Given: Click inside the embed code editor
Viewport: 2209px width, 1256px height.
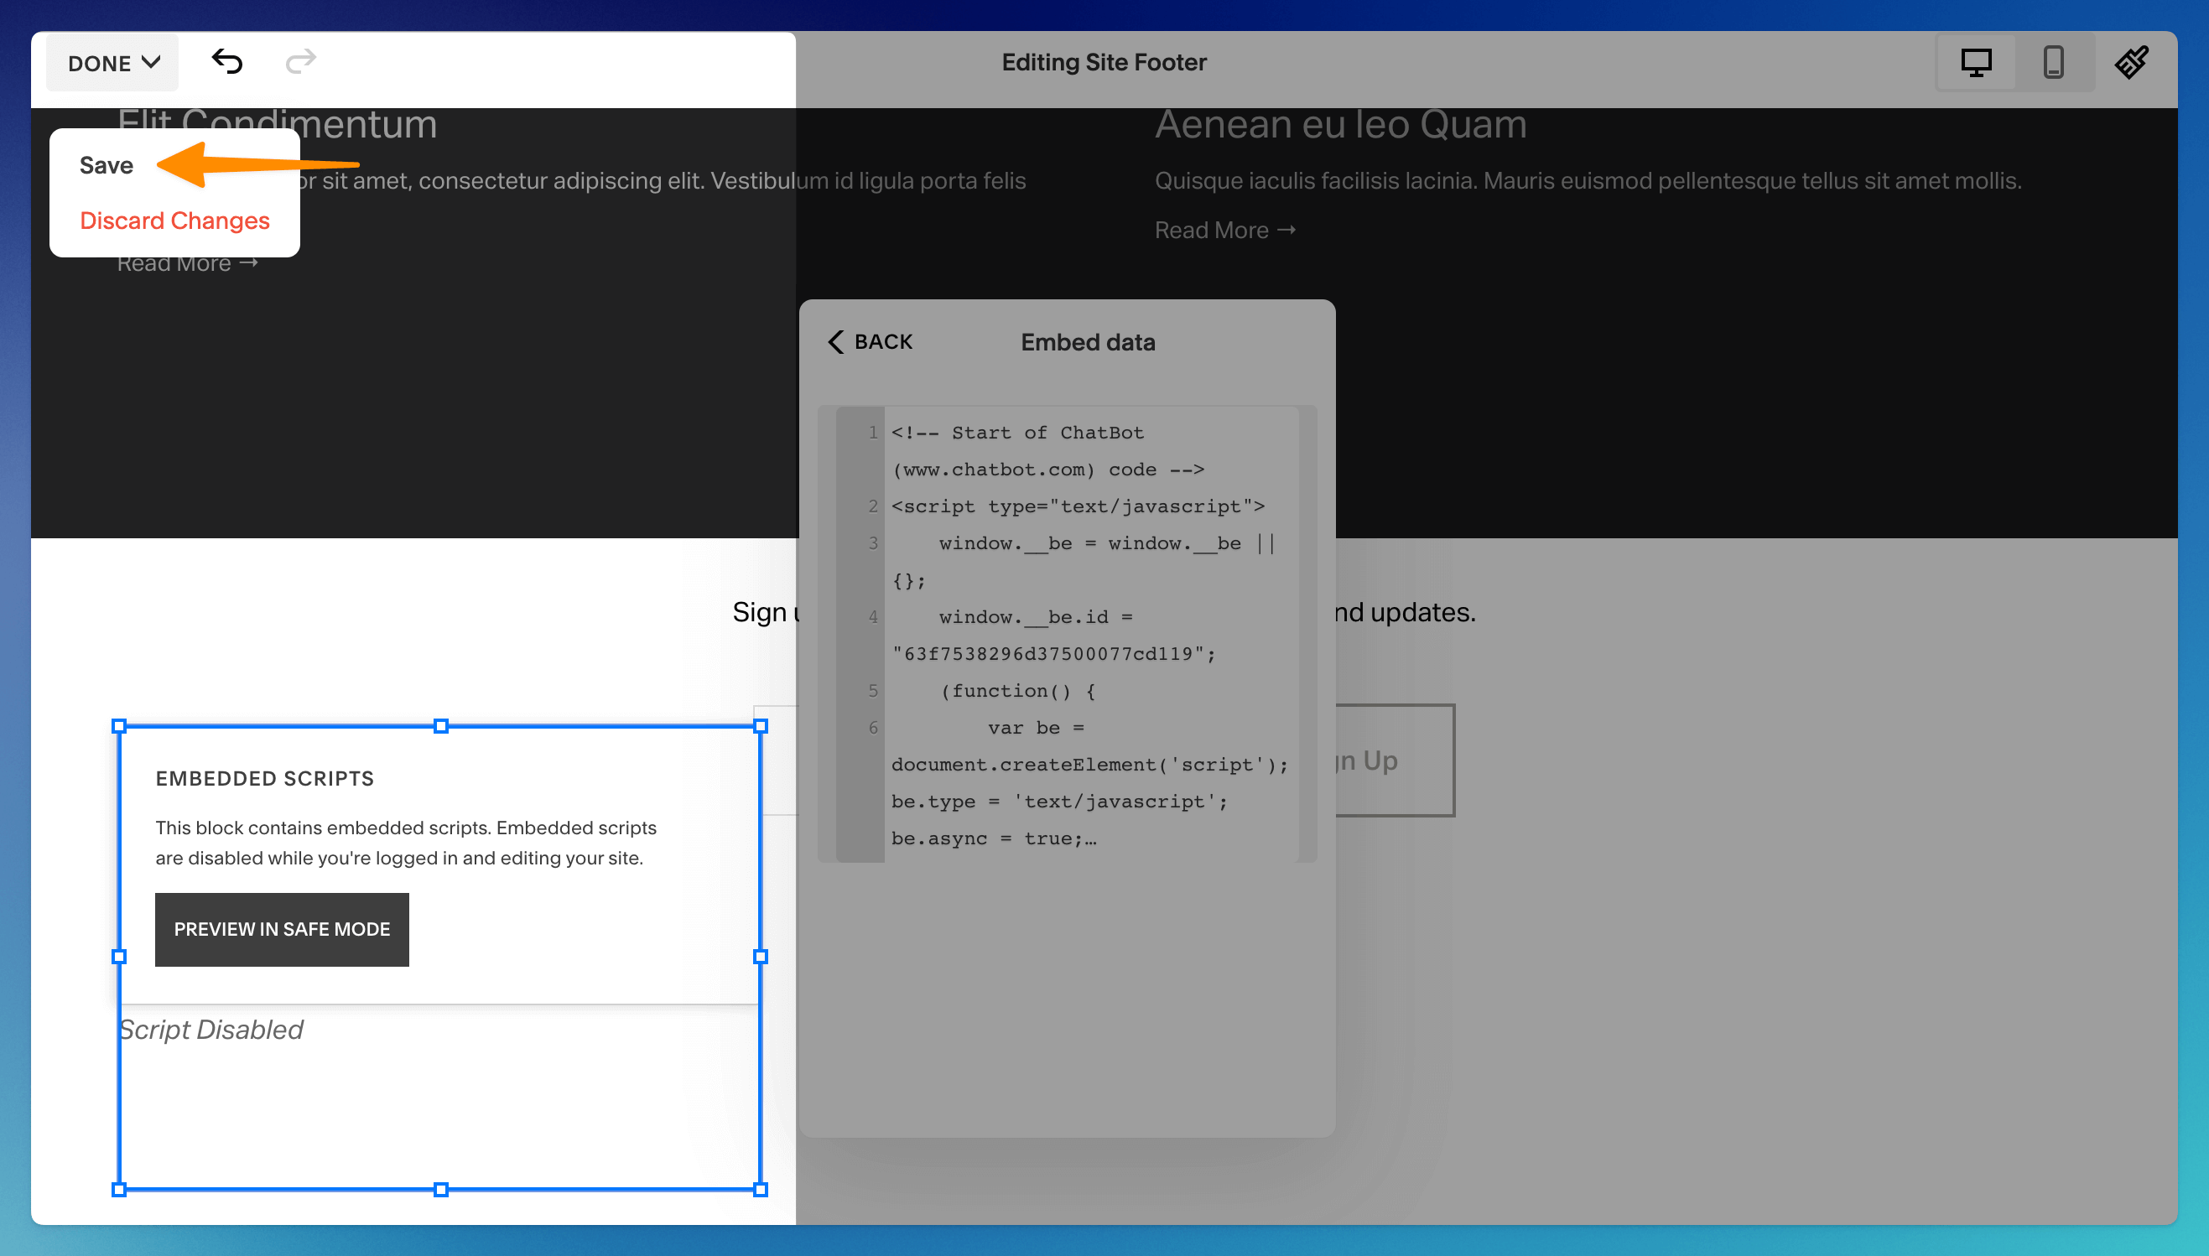Looking at the screenshot, I should point(1087,634).
